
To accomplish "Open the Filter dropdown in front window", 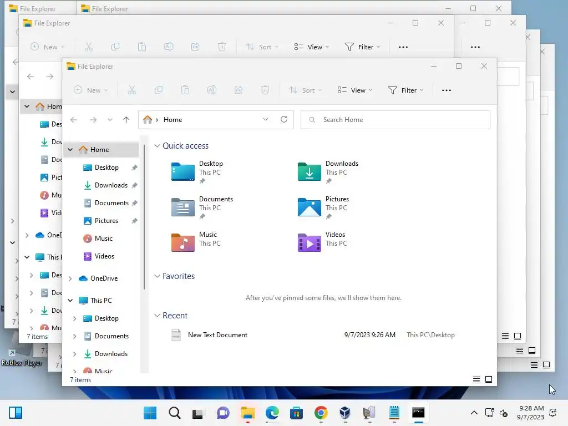I will point(405,90).
